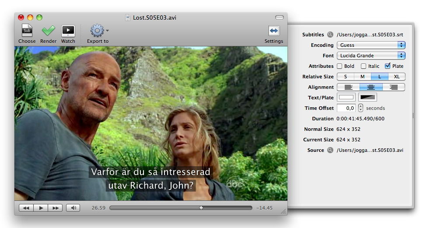This screenshot has width=430, height=228.
Task: Pick the white text color swatch
Action: [x=346, y=97]
